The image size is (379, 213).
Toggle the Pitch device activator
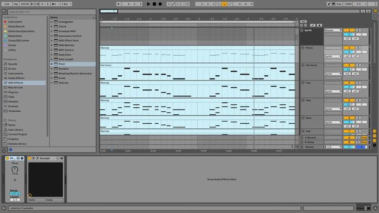click(8, 158)
